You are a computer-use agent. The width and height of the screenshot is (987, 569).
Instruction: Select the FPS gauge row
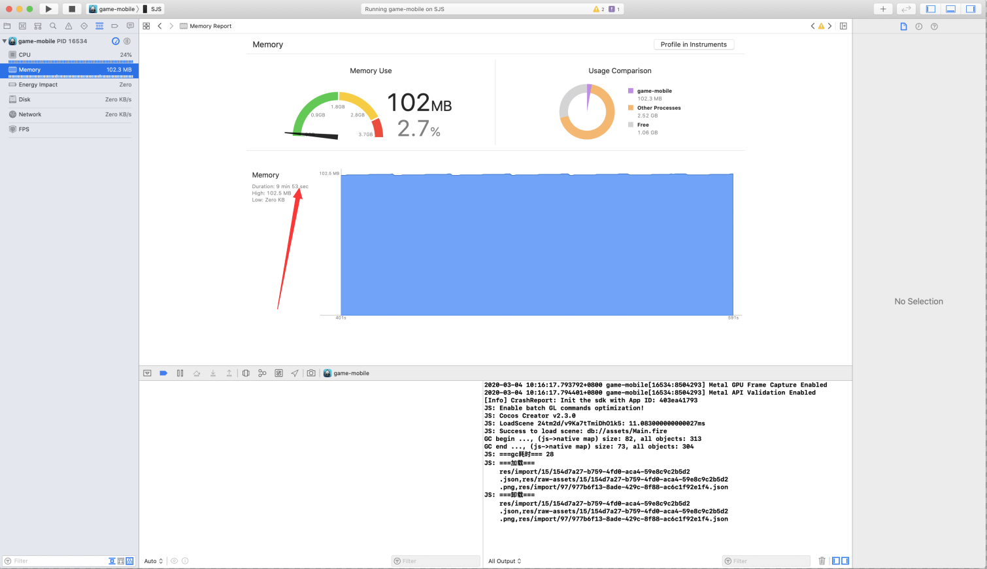(x=69, y=129)
